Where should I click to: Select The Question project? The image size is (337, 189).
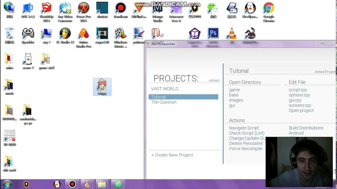tap(164, 102)
